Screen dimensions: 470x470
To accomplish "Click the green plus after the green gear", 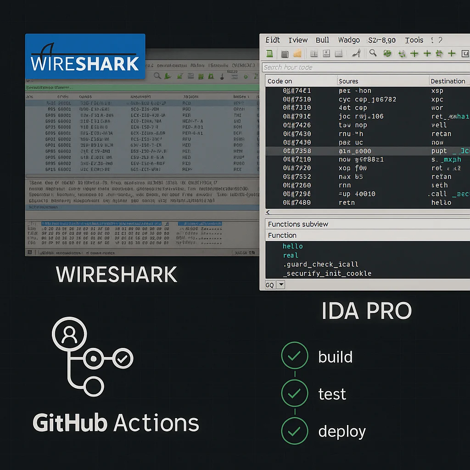I will click(452, 54).
